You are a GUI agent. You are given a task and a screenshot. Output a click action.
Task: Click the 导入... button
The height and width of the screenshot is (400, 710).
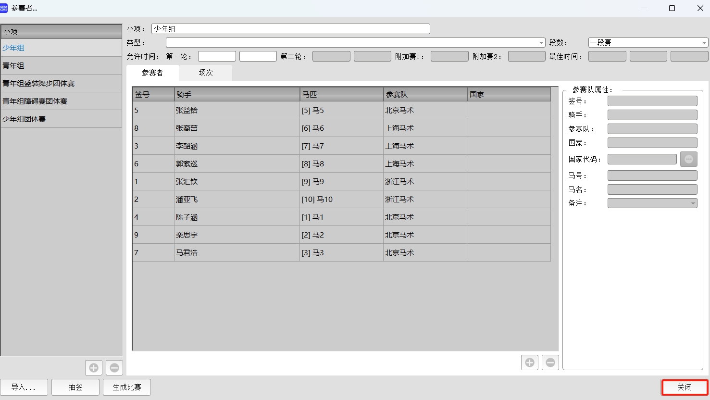point(25,387)
